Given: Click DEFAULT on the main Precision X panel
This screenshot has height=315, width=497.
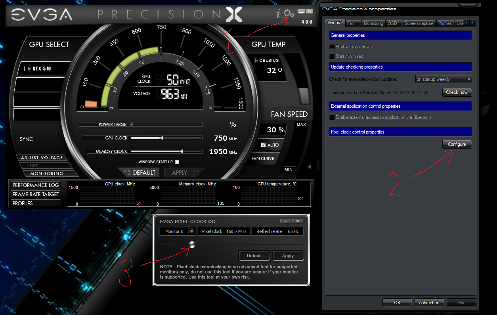Looking at the screenshot, I should click(140, 173).
